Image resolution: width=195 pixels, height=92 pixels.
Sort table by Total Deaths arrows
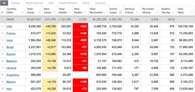click(x=70, y=12)
